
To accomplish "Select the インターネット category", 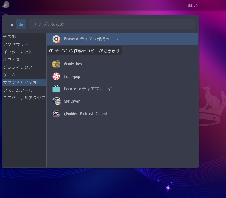I will 24,52.
